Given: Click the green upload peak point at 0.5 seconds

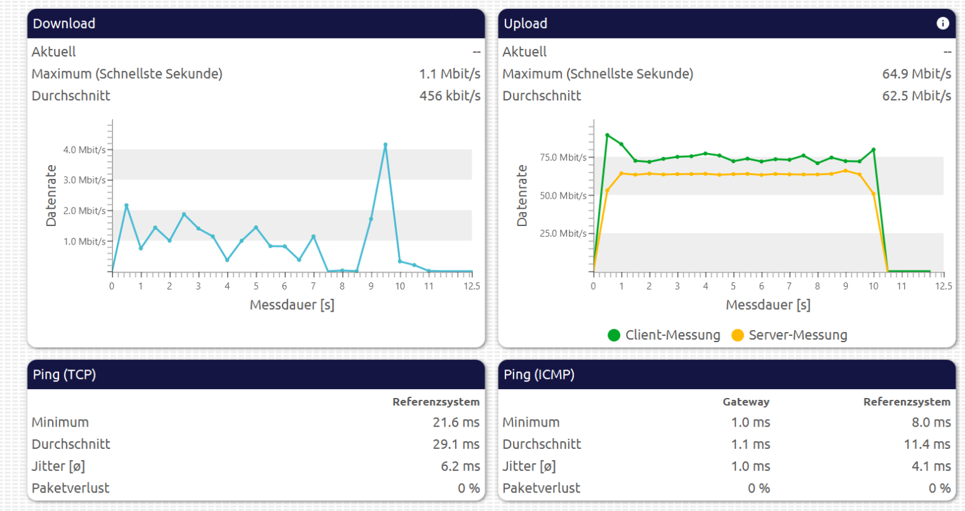Looking at the screenshot, I should pos(608,135).
